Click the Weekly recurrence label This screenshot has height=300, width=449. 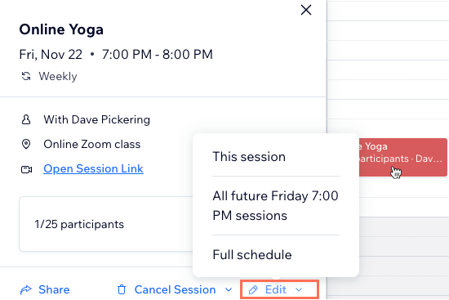58,76
